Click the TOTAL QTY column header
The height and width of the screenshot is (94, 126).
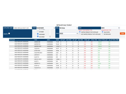coord(87,40)
